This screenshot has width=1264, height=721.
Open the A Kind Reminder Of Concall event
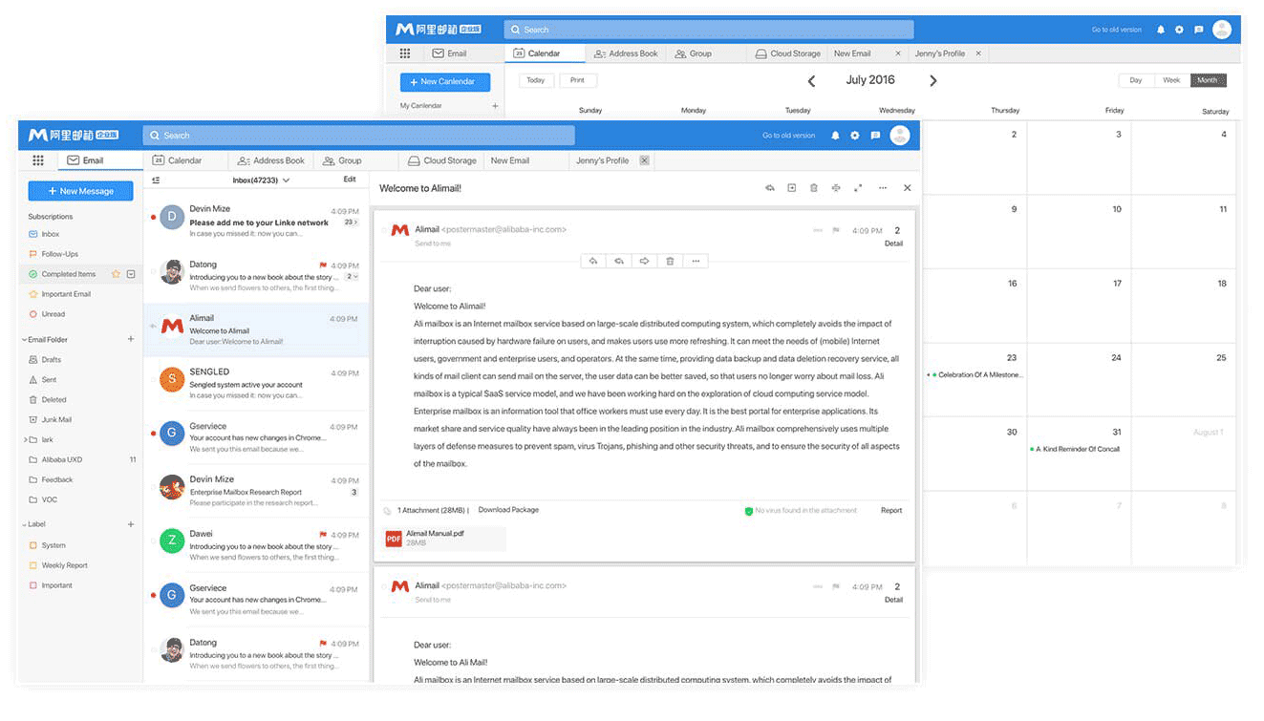click(x=1076, y=449)
